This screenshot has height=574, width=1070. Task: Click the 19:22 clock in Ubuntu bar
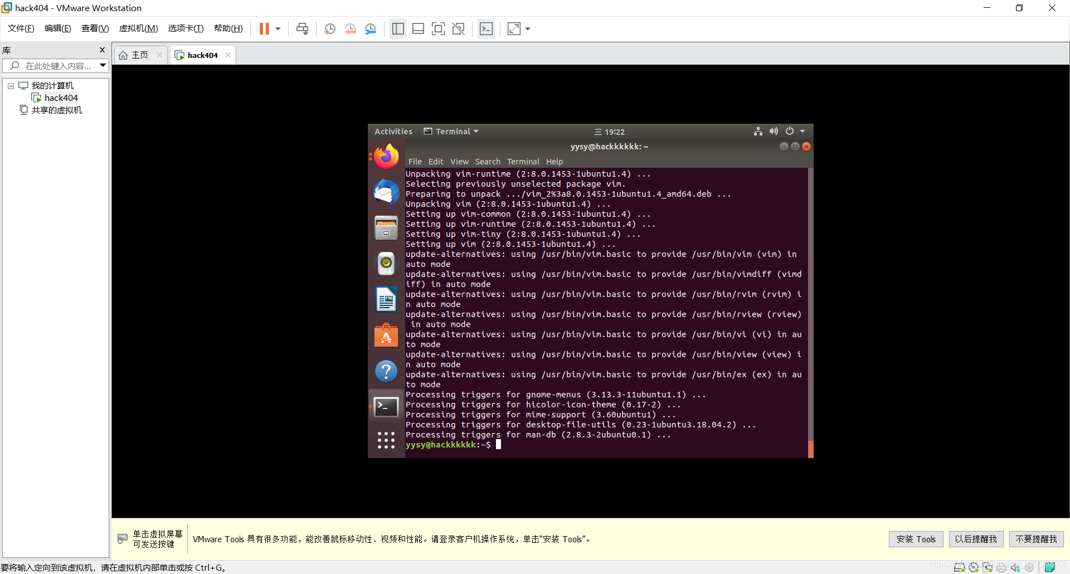click(x=610, y=132)
